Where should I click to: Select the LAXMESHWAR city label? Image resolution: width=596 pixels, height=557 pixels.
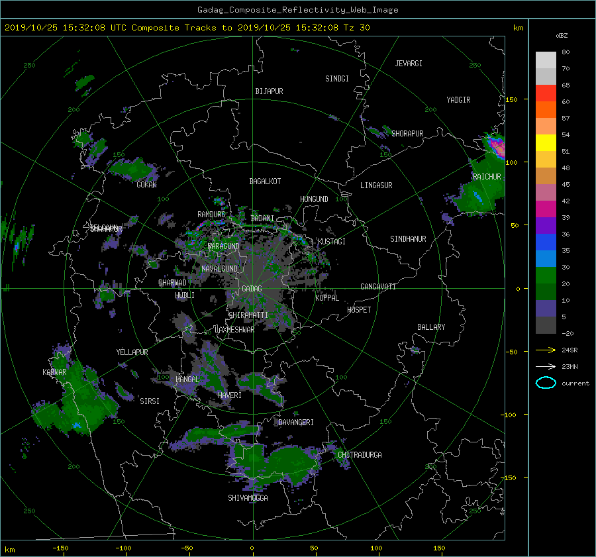234,330
